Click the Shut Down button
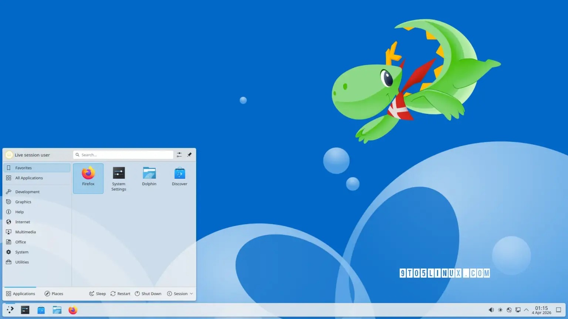Image resolution: width=568 pixels, height=319 pixels. 148,294
